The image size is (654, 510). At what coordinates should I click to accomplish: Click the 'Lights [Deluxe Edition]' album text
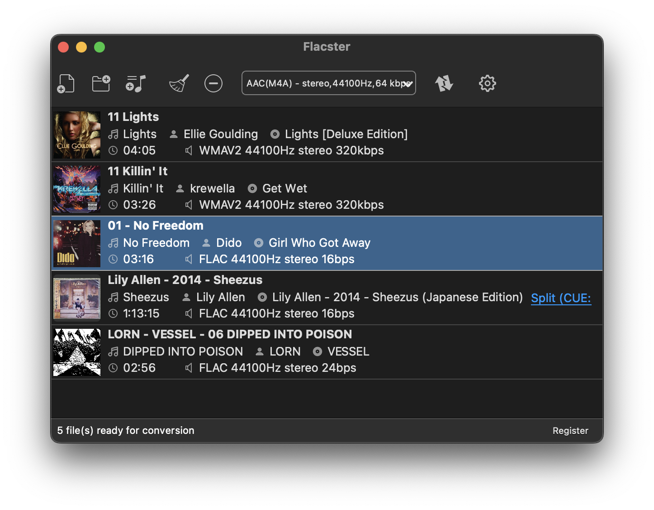pos(346,134)
